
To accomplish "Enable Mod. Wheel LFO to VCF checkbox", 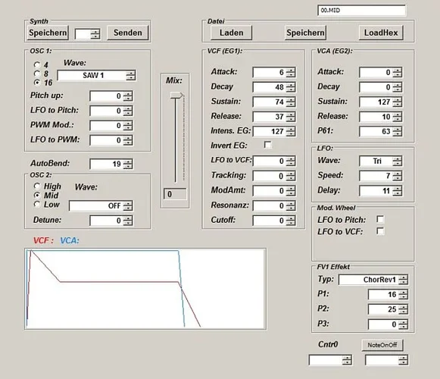I will (x=380, y=231).
